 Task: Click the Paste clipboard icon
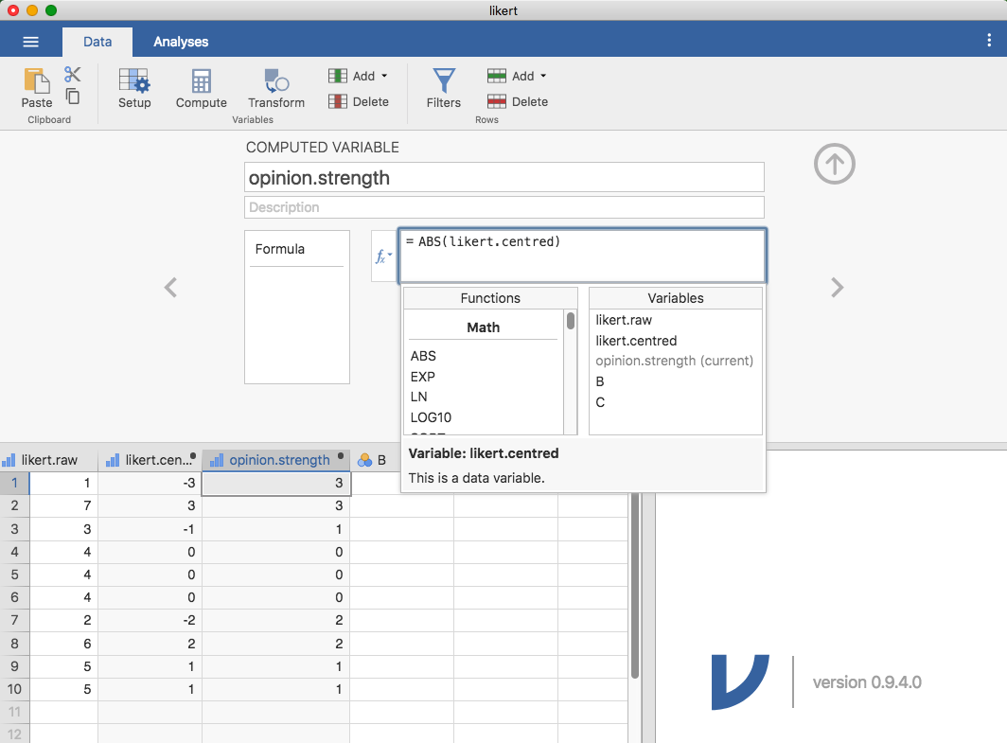click(37, 80)
